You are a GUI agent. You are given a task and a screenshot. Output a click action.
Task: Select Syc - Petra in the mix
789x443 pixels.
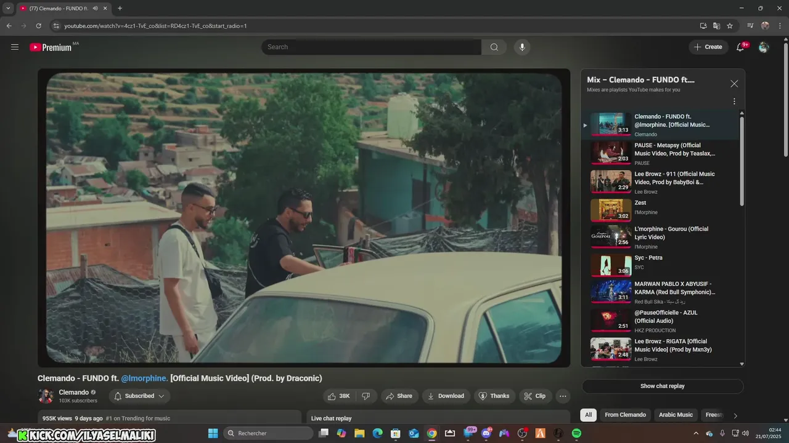pyautogui.click(x=660, y=265)
